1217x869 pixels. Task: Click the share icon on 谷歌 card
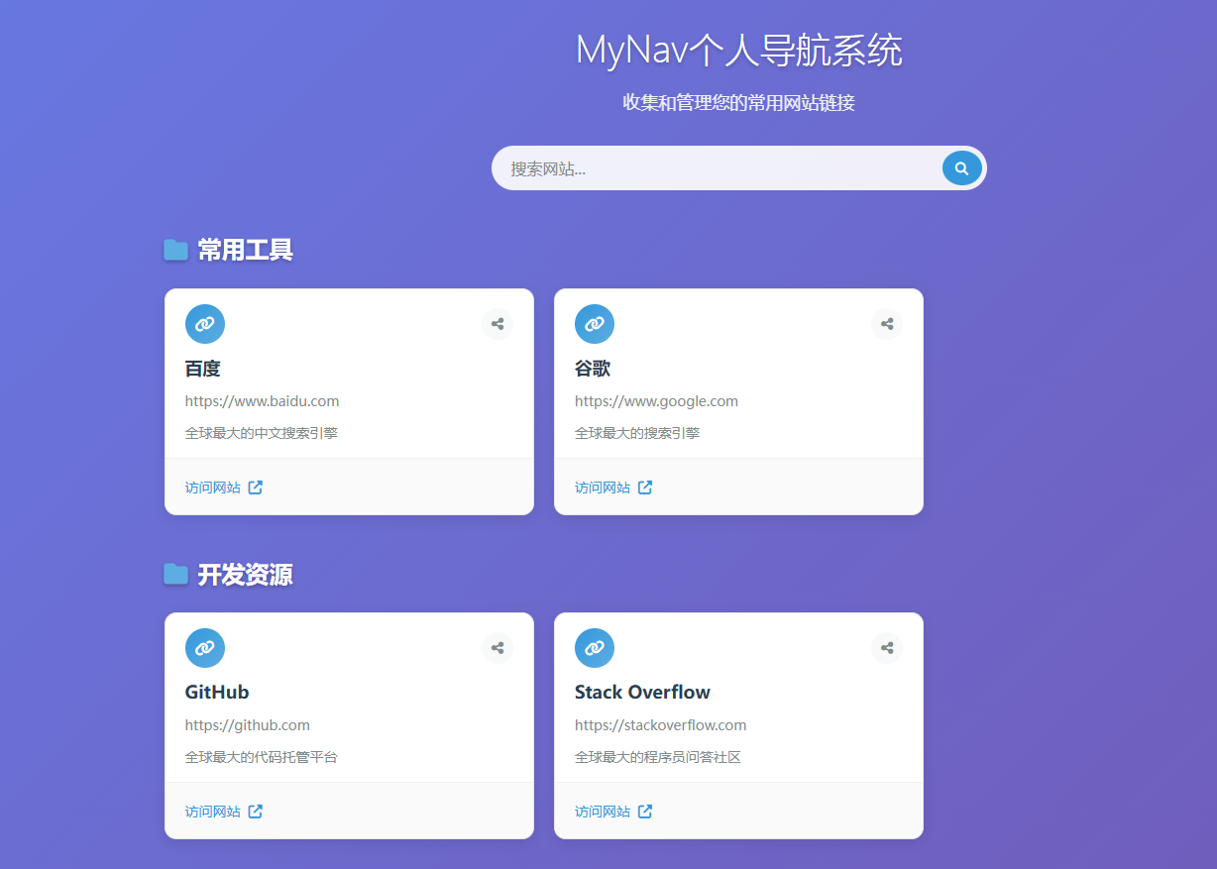[x=887, y=323]
